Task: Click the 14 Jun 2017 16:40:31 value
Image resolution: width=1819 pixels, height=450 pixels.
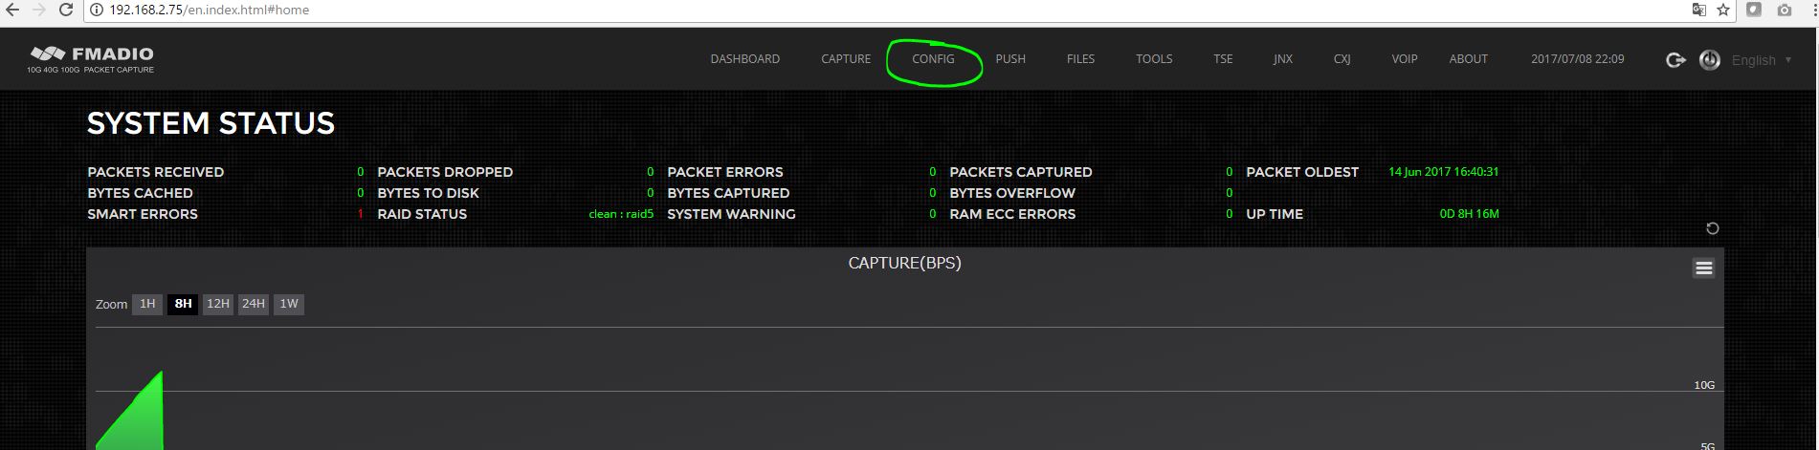Action: point(1444,172)
